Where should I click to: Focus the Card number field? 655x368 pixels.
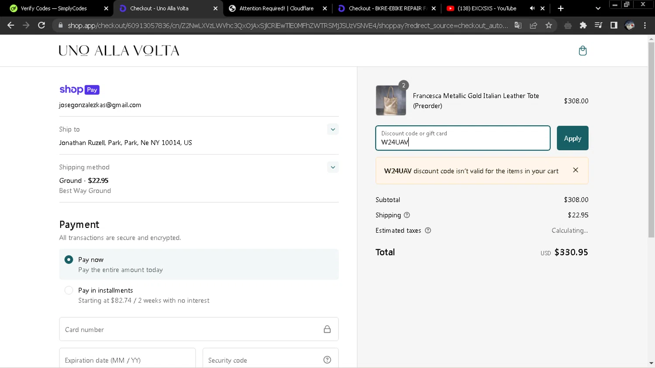199,329
